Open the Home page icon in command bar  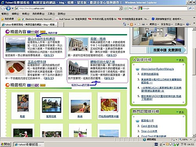point(125,24)
